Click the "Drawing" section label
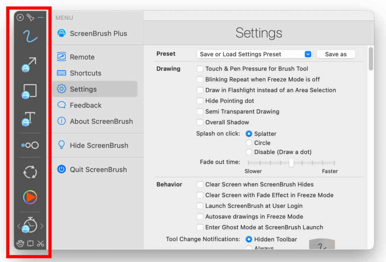The image size is (386, 262). [x=168, y=68]
